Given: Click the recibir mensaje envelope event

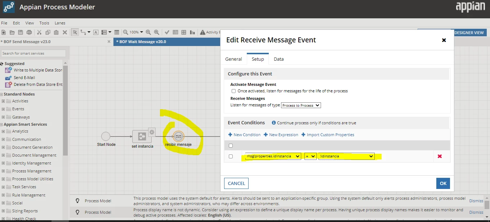Looking at the screenshot, I should pyautogui.click(x=178, y=137).
